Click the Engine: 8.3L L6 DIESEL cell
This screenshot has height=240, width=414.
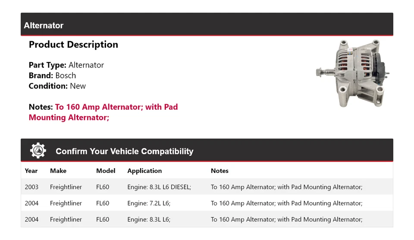coord(159,187)
